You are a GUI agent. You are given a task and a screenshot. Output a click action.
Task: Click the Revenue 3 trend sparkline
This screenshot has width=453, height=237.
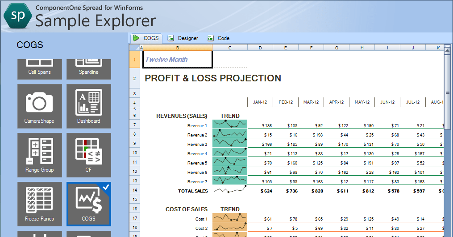(x=230, y=143)
